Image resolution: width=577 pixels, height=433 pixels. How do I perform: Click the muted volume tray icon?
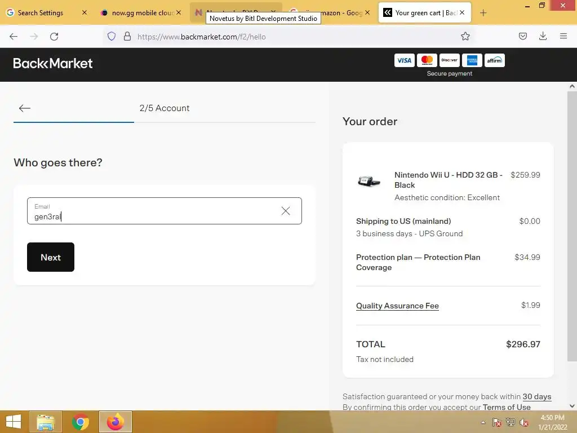point(524,423)
